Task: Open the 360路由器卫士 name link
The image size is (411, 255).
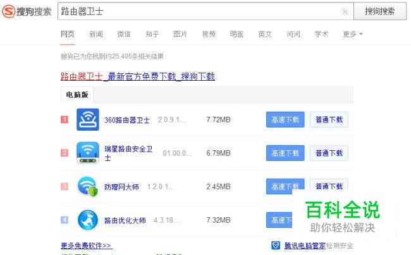Action: click(x=127, y=120)
